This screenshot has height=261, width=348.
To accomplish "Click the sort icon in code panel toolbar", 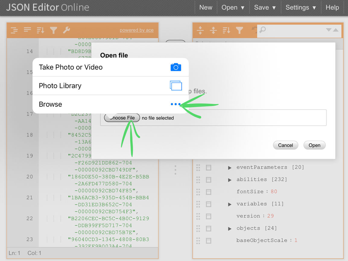I will pyautogui.click(x=40, y=30).
